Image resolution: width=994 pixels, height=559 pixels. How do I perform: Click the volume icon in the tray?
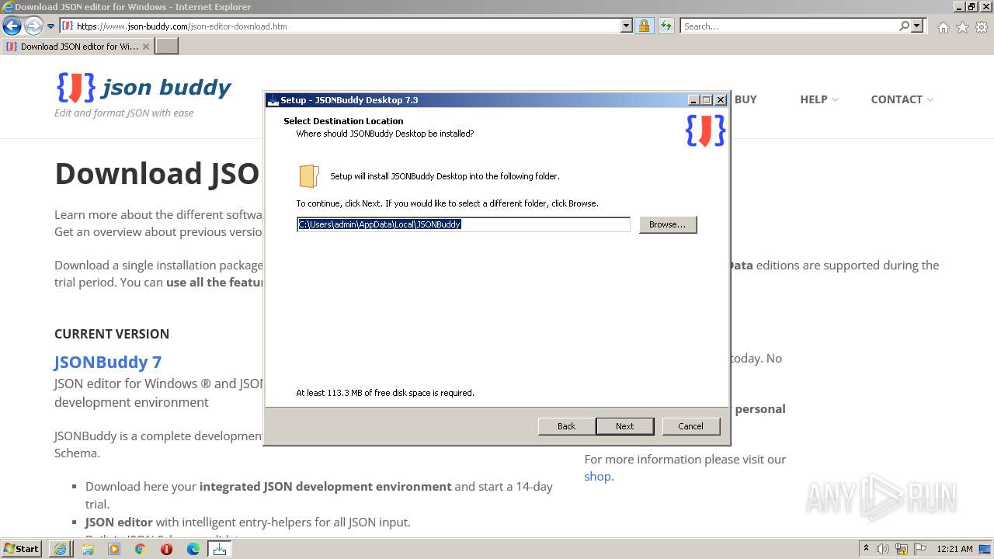883,549
